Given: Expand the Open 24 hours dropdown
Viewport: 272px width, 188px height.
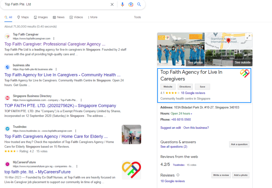Looking at the screenshot, I should point(181,114).
